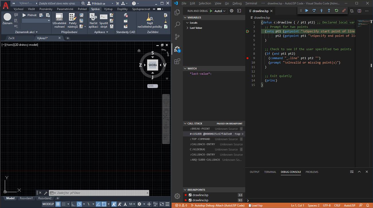373x208 pixels.
Task: Open Palety nástrojů customization
Action: pyautogui.click(x=73, y=20)
